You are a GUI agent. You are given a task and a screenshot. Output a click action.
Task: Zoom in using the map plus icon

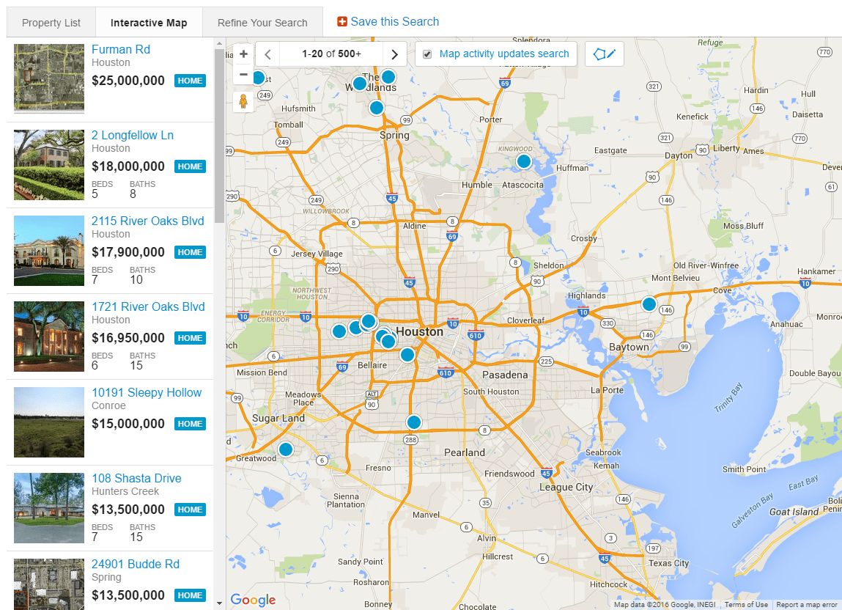click(243, 54)
